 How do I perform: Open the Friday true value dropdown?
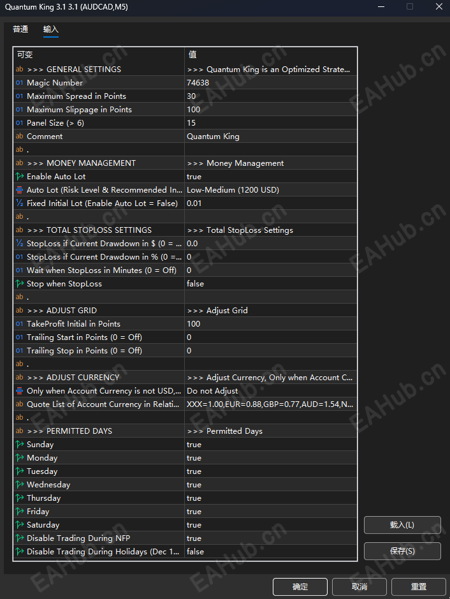[x=271, y=511]
